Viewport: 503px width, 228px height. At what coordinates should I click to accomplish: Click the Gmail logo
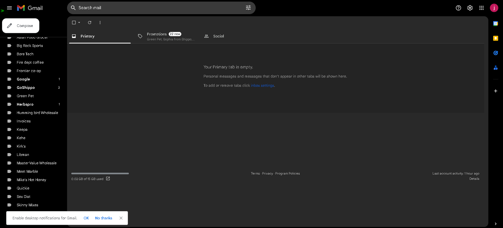click(x=30, y=8)
